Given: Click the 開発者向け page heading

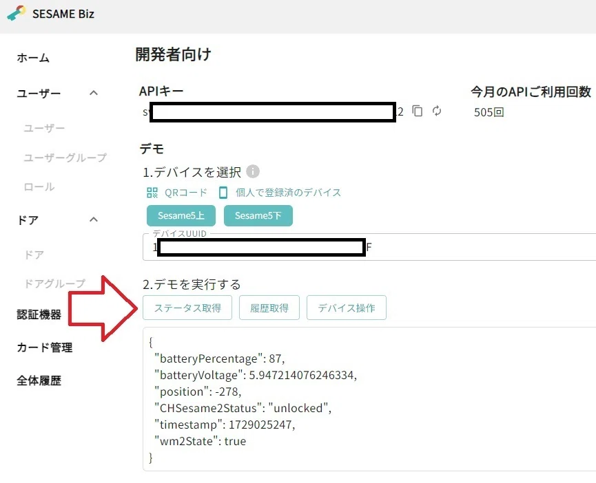Looking at the screenshot, I should [x=174, y=54].
